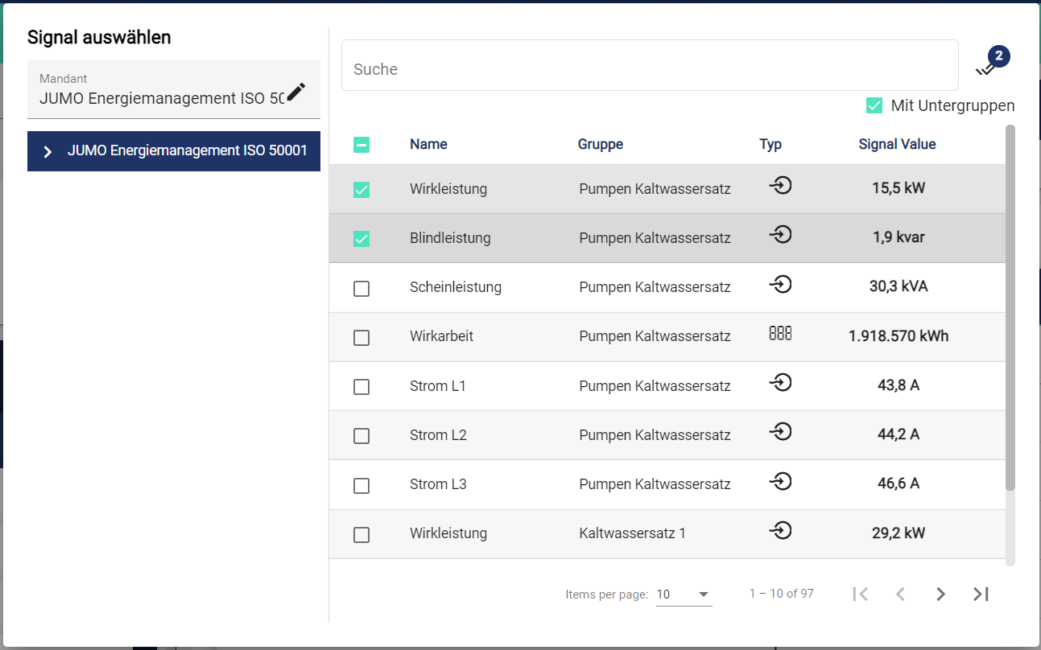Sort by the Name column header
The image size is (1041, 650).
pyautogui.click(x=428, y=145)
